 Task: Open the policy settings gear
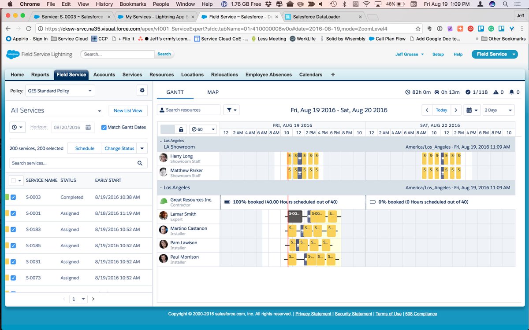point(142,91)
